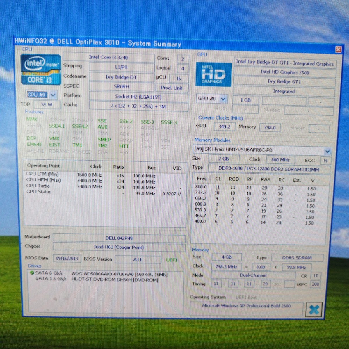
Task: Click the total Memory Size 4 GB field
Action: coord(227,257)
